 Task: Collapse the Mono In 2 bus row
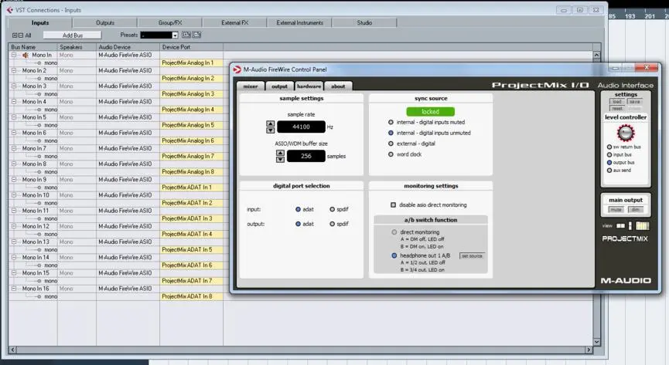[14, 71]
